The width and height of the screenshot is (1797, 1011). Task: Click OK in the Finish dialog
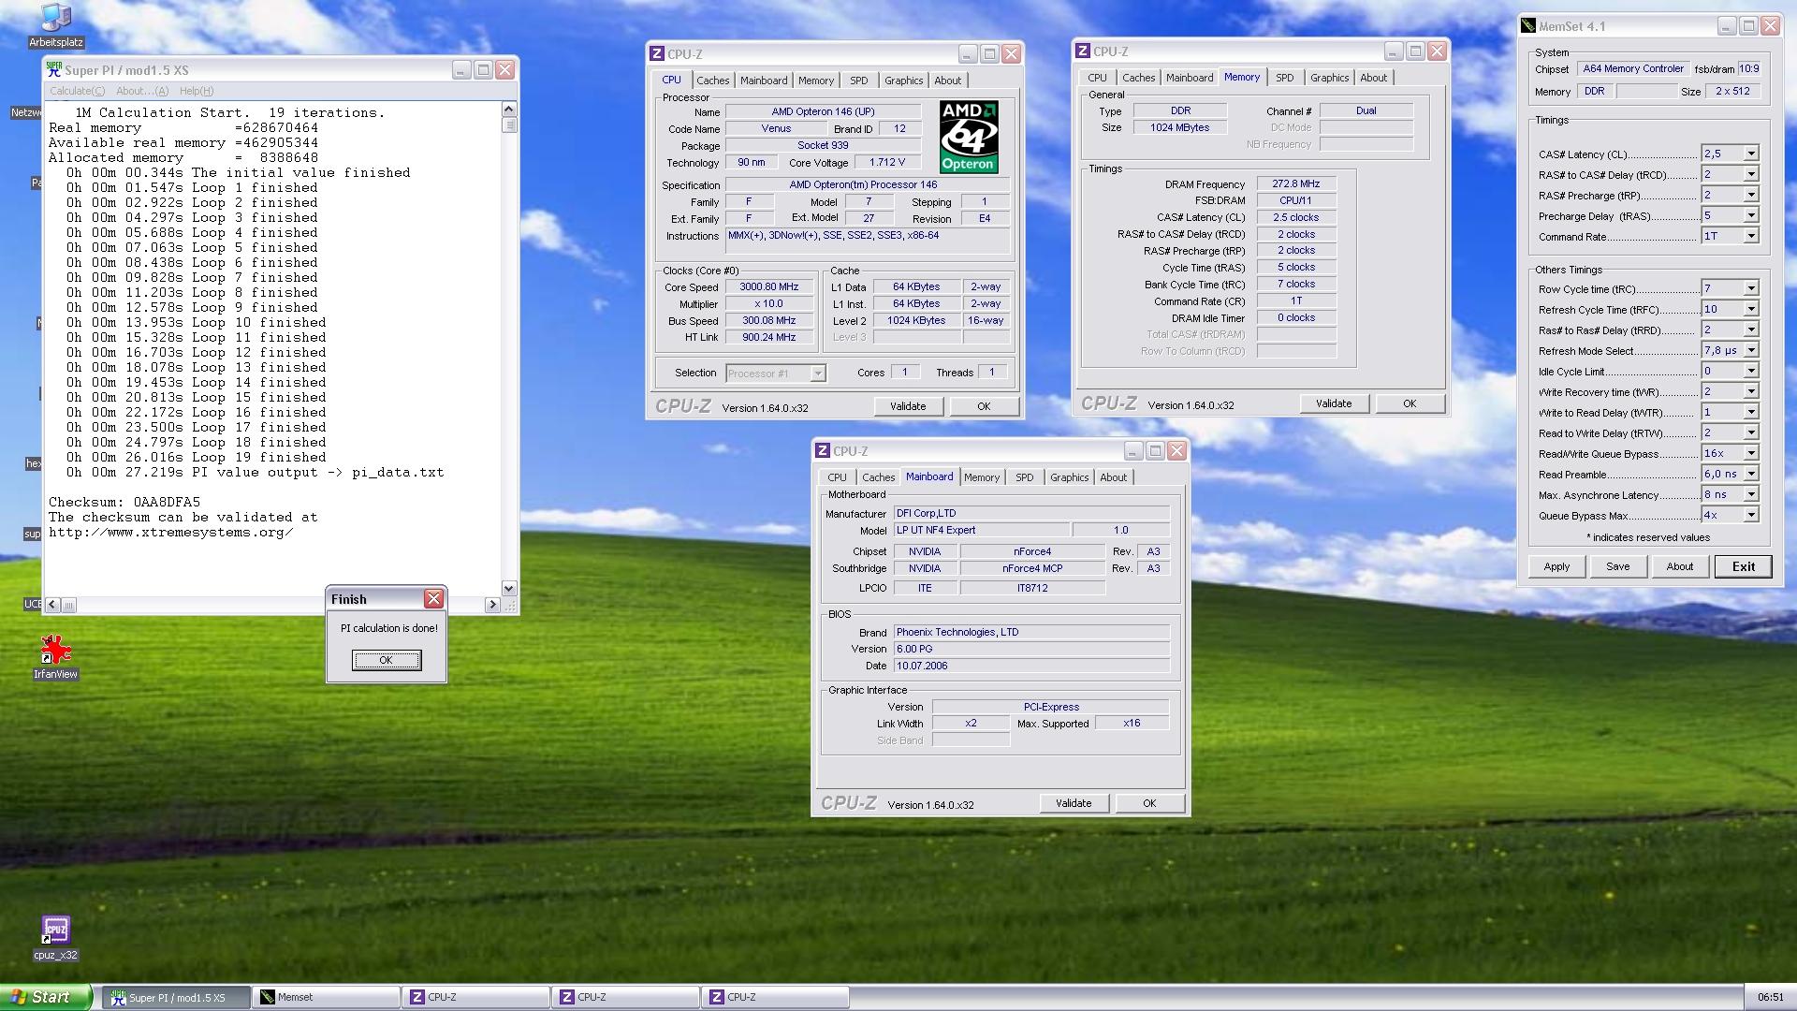click(386, 660)
